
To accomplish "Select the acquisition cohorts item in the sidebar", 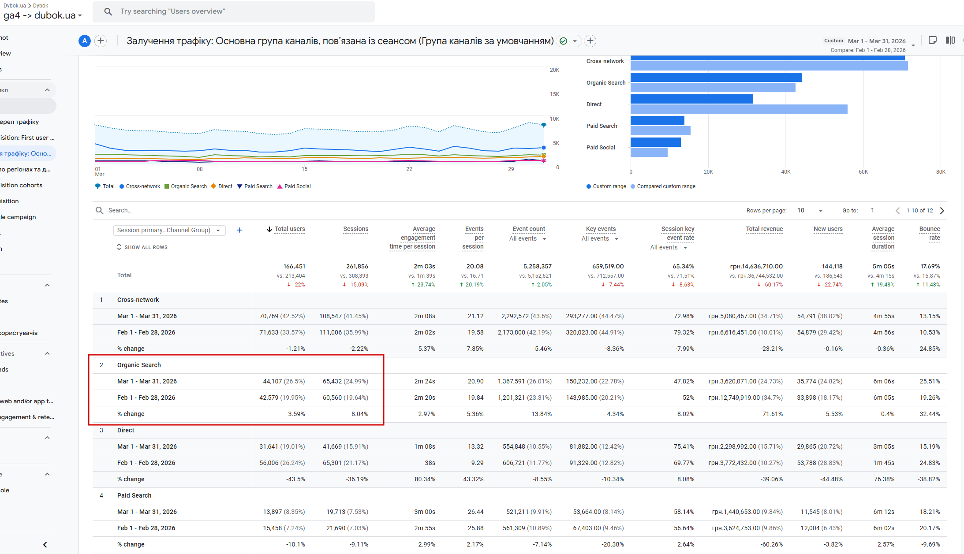I will click(x=22, y=185).
